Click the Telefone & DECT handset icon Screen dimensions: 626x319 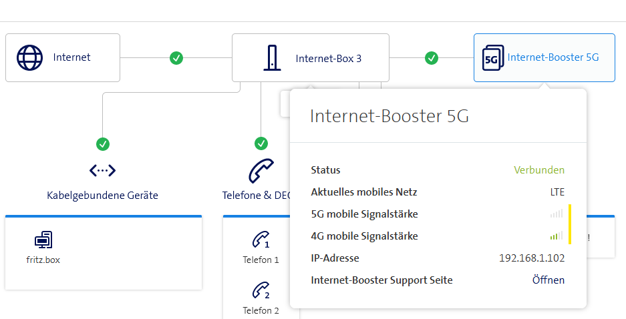tap(261, 170)
